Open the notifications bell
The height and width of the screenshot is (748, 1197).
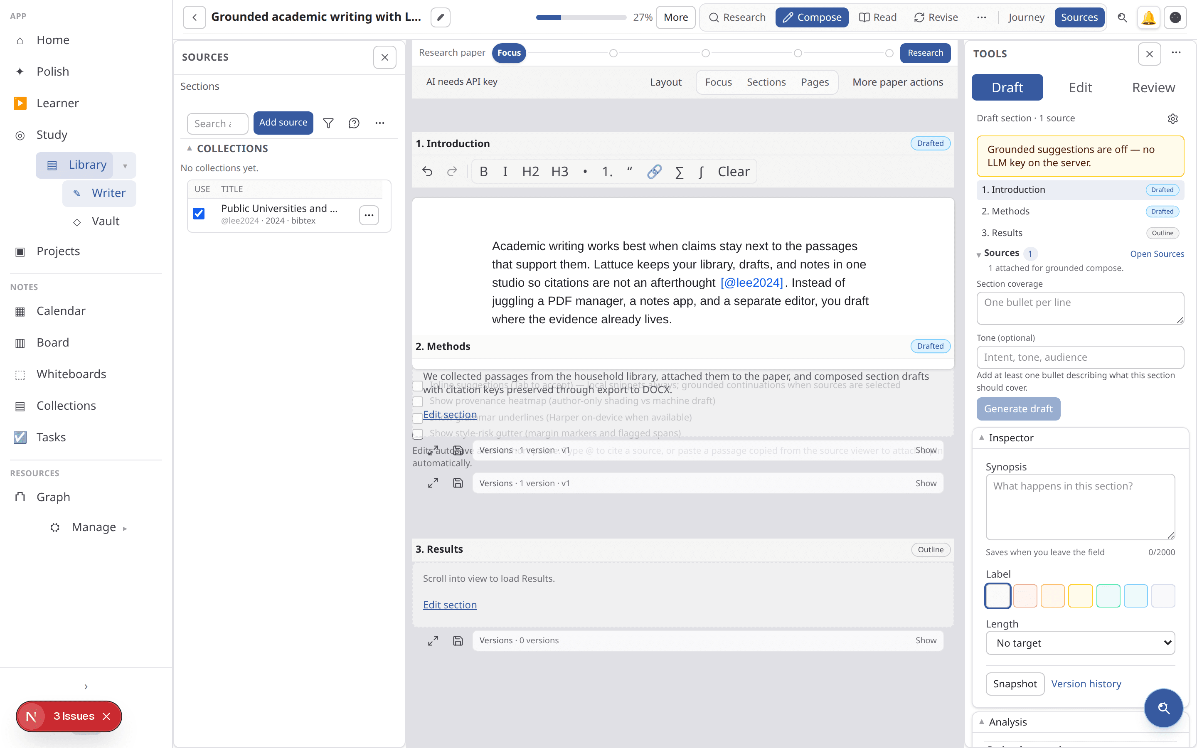tap(1148, 17)
